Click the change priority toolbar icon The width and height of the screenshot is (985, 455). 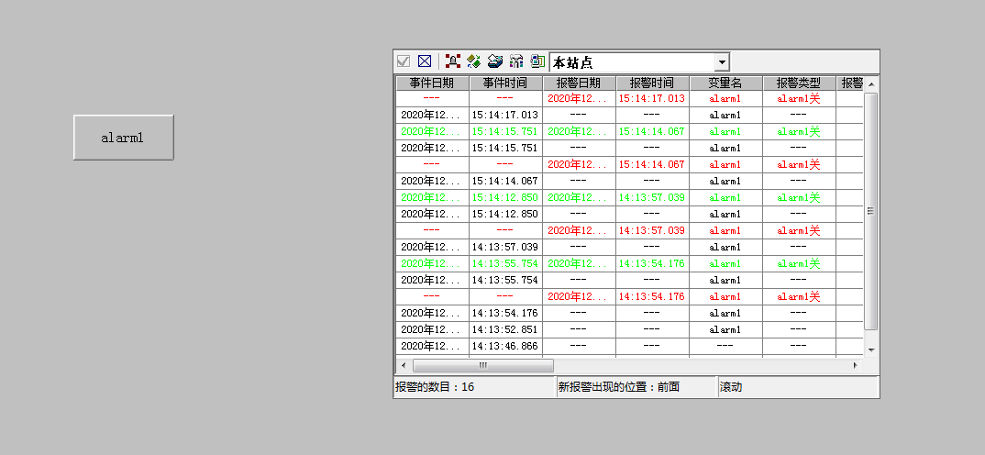click(x=495, y=61)
